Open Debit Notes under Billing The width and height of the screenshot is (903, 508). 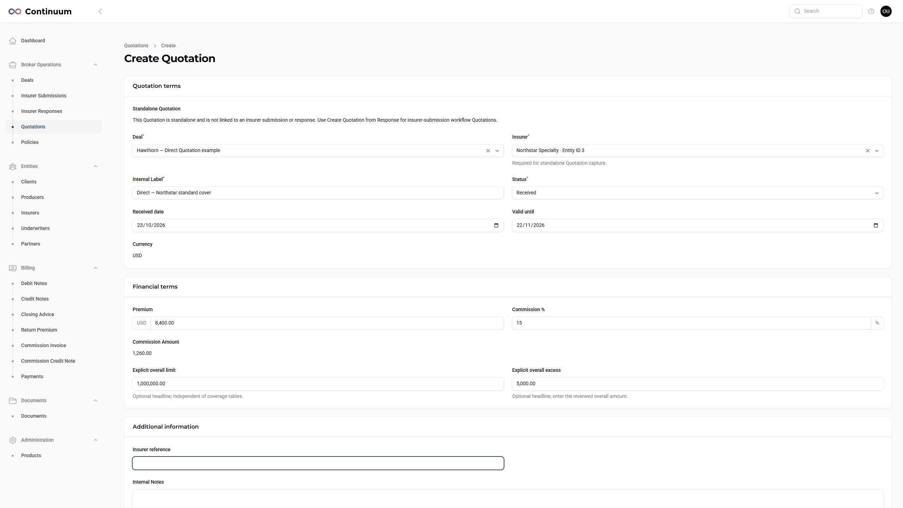pos(34,283)
